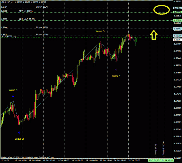The height and width of the screenshot is (163, 182).
Task: Click the current price tag 1.56067
Action: (177, 40)
